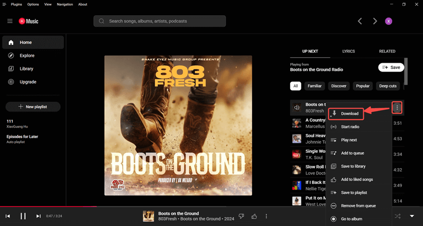This screenshot has width=423, height=226.
Task: Skip to previous track
Action: [x=8, y=216]
